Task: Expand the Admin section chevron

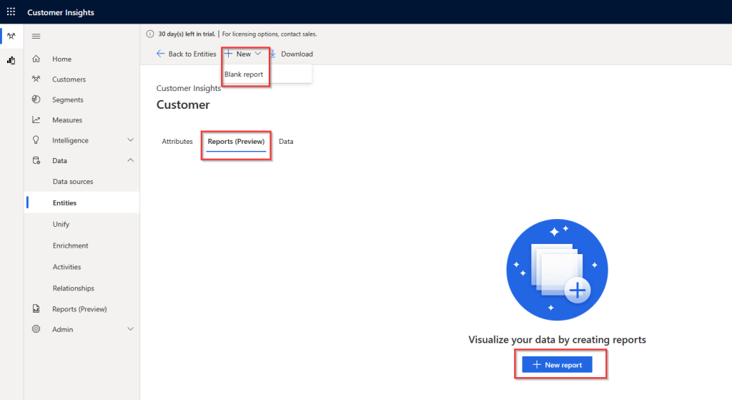Action: [130, 329]
